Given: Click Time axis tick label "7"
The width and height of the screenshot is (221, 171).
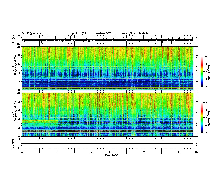Looking at the screenshot, I should click(x=144, y=153).
